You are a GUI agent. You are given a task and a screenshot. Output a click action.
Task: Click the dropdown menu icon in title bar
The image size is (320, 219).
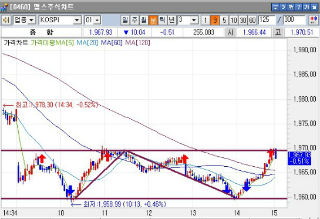click(275, 8)
